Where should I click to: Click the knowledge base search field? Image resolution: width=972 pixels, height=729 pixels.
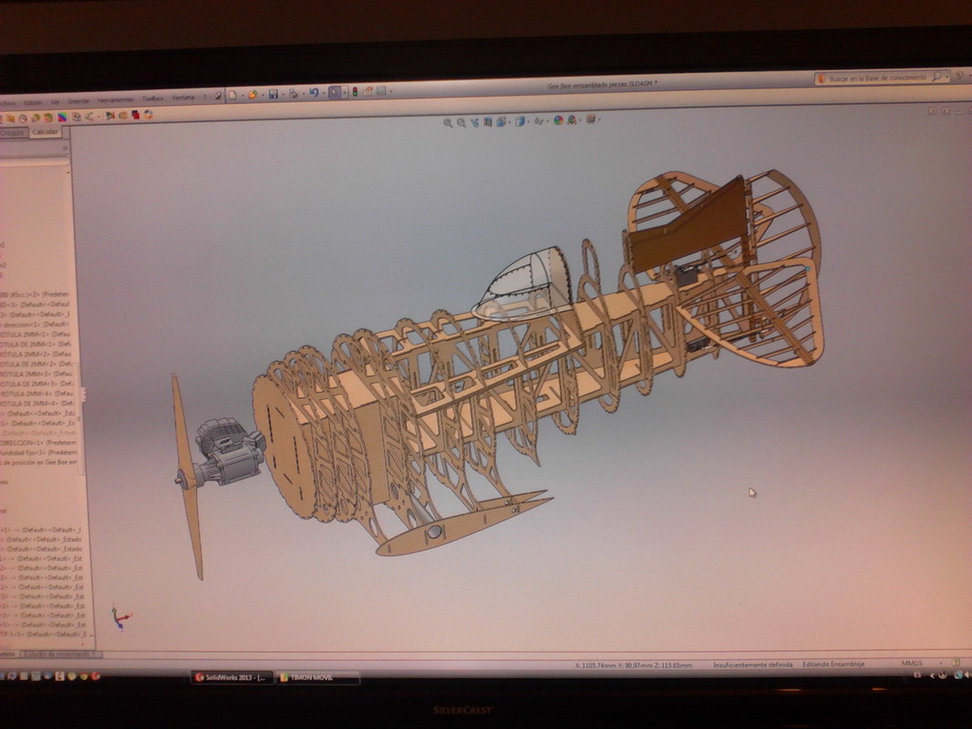pos(875,78)
